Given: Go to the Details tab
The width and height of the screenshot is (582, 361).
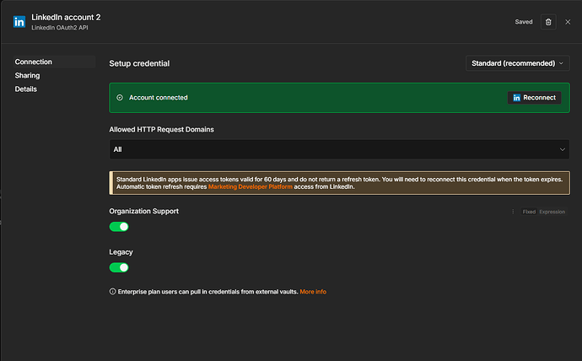Looking at the screenshot, I should click(x=26, y=89).
